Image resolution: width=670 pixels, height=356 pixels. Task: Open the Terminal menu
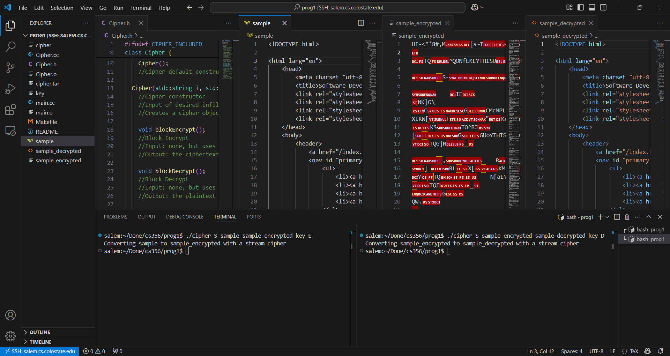(141, 7)
